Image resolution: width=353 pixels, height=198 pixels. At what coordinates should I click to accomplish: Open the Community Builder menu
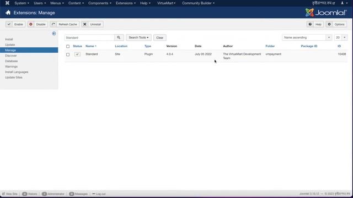point(198,3)
